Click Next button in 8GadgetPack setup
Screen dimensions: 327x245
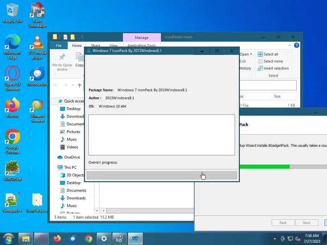pyautogui.click(x=307, y=223)
